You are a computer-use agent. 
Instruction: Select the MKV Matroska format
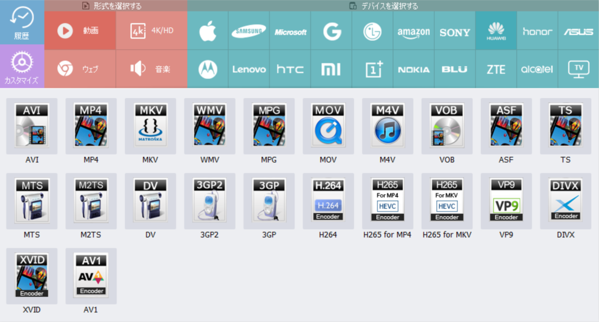151,126
